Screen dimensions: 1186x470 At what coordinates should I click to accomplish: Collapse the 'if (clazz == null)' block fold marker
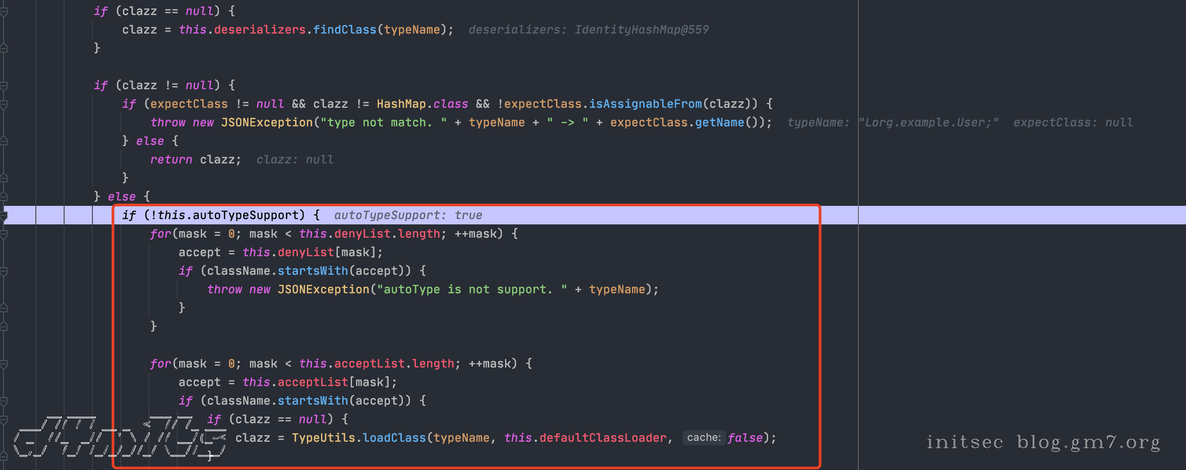[x=4, y=11]
